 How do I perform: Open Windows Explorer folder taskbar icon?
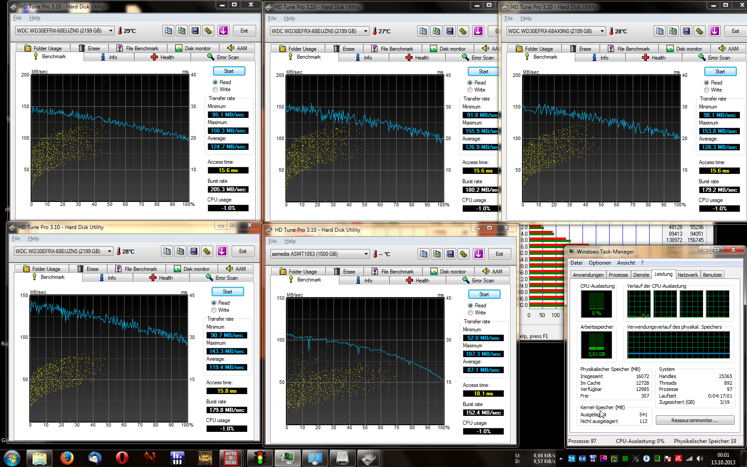[40, 458]
